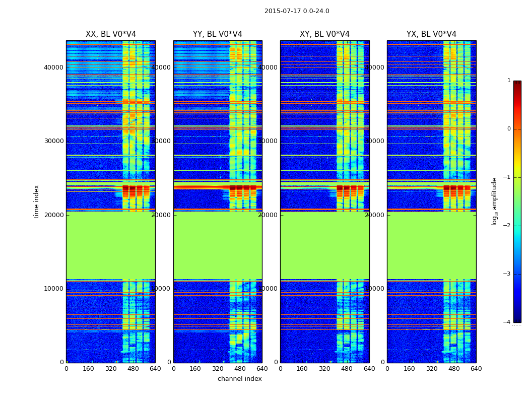Click the YX, BL V0*V4 subplot title
This screenshot has height=403, width=529.
(x=431, y=34)
